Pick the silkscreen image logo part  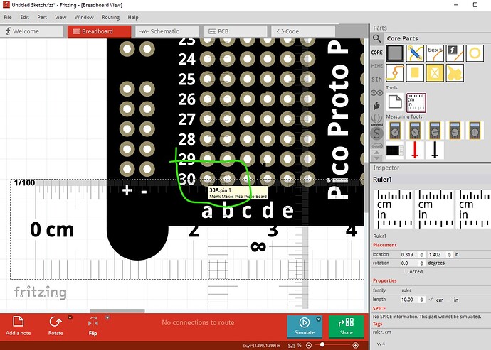click(x=455, y=53)
